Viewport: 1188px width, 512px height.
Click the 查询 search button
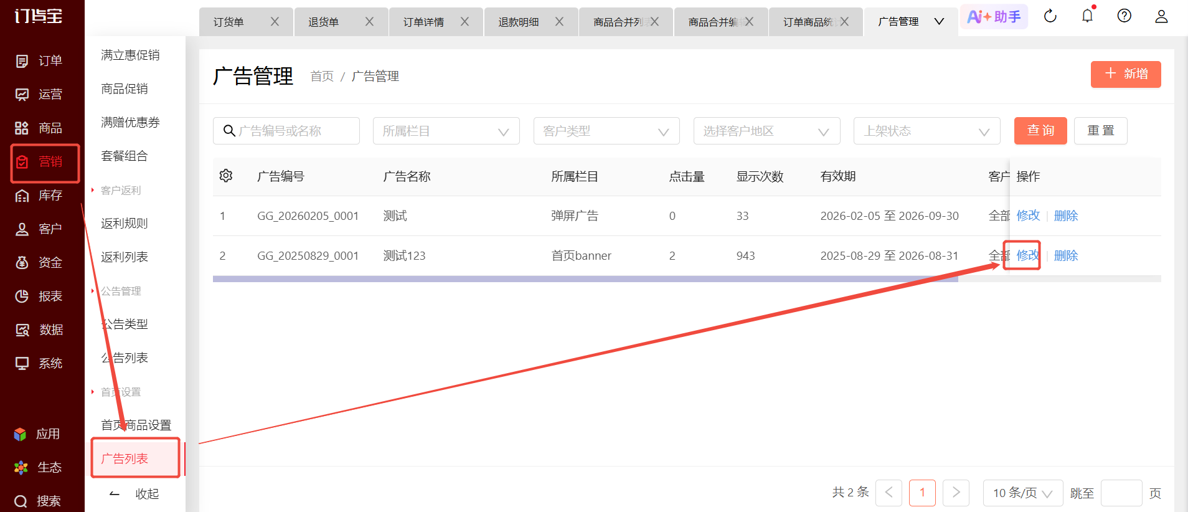pos(1040,131)
